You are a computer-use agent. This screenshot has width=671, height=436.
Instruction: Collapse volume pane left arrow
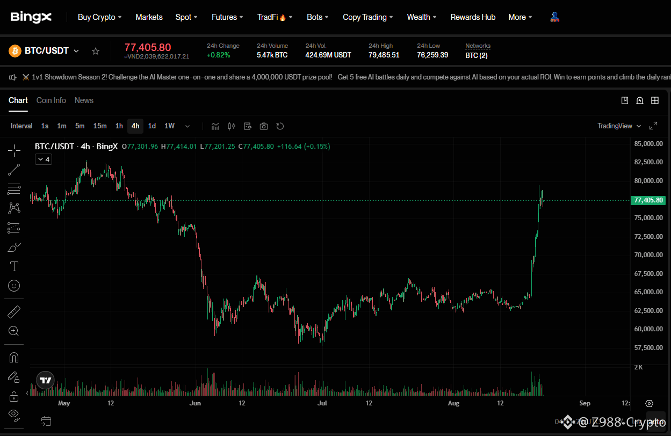coord(27,394)
